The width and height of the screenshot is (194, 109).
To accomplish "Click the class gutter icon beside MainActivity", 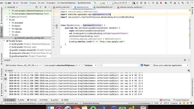I will click(57, 25).
